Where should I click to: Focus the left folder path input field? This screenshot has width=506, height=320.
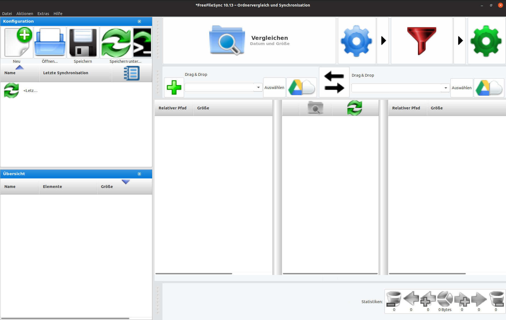pyautogui.click(x=220, y=87)
